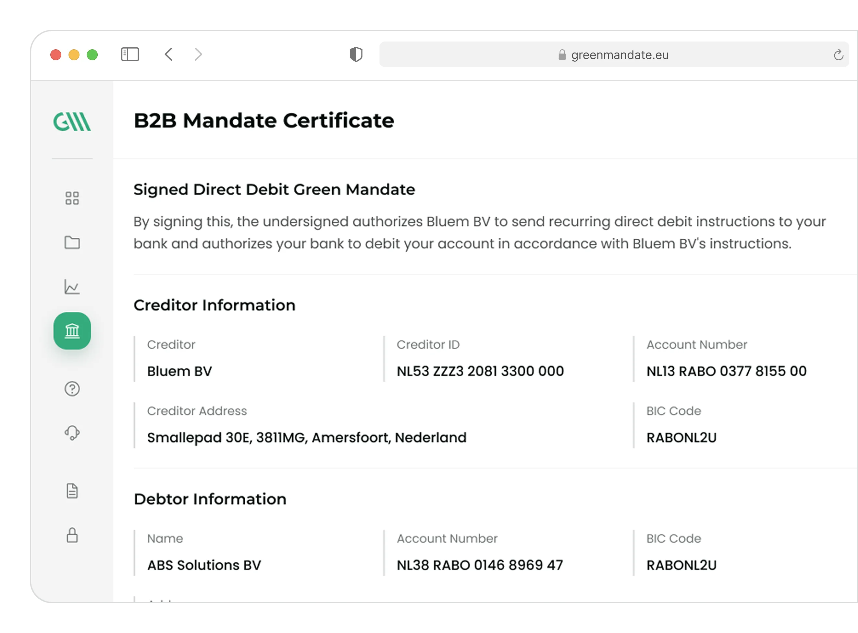Click the Debtor Information heading
This screenshot has height=633, width=858.
210,499
